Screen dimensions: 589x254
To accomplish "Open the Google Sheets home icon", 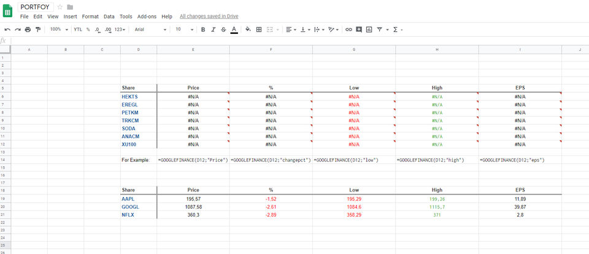I will [x=7, y=11].
